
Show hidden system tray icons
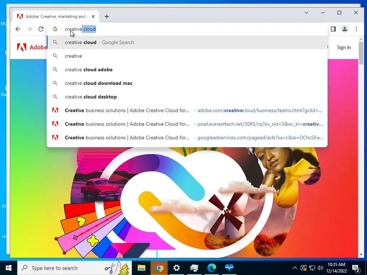coord(295,268)
